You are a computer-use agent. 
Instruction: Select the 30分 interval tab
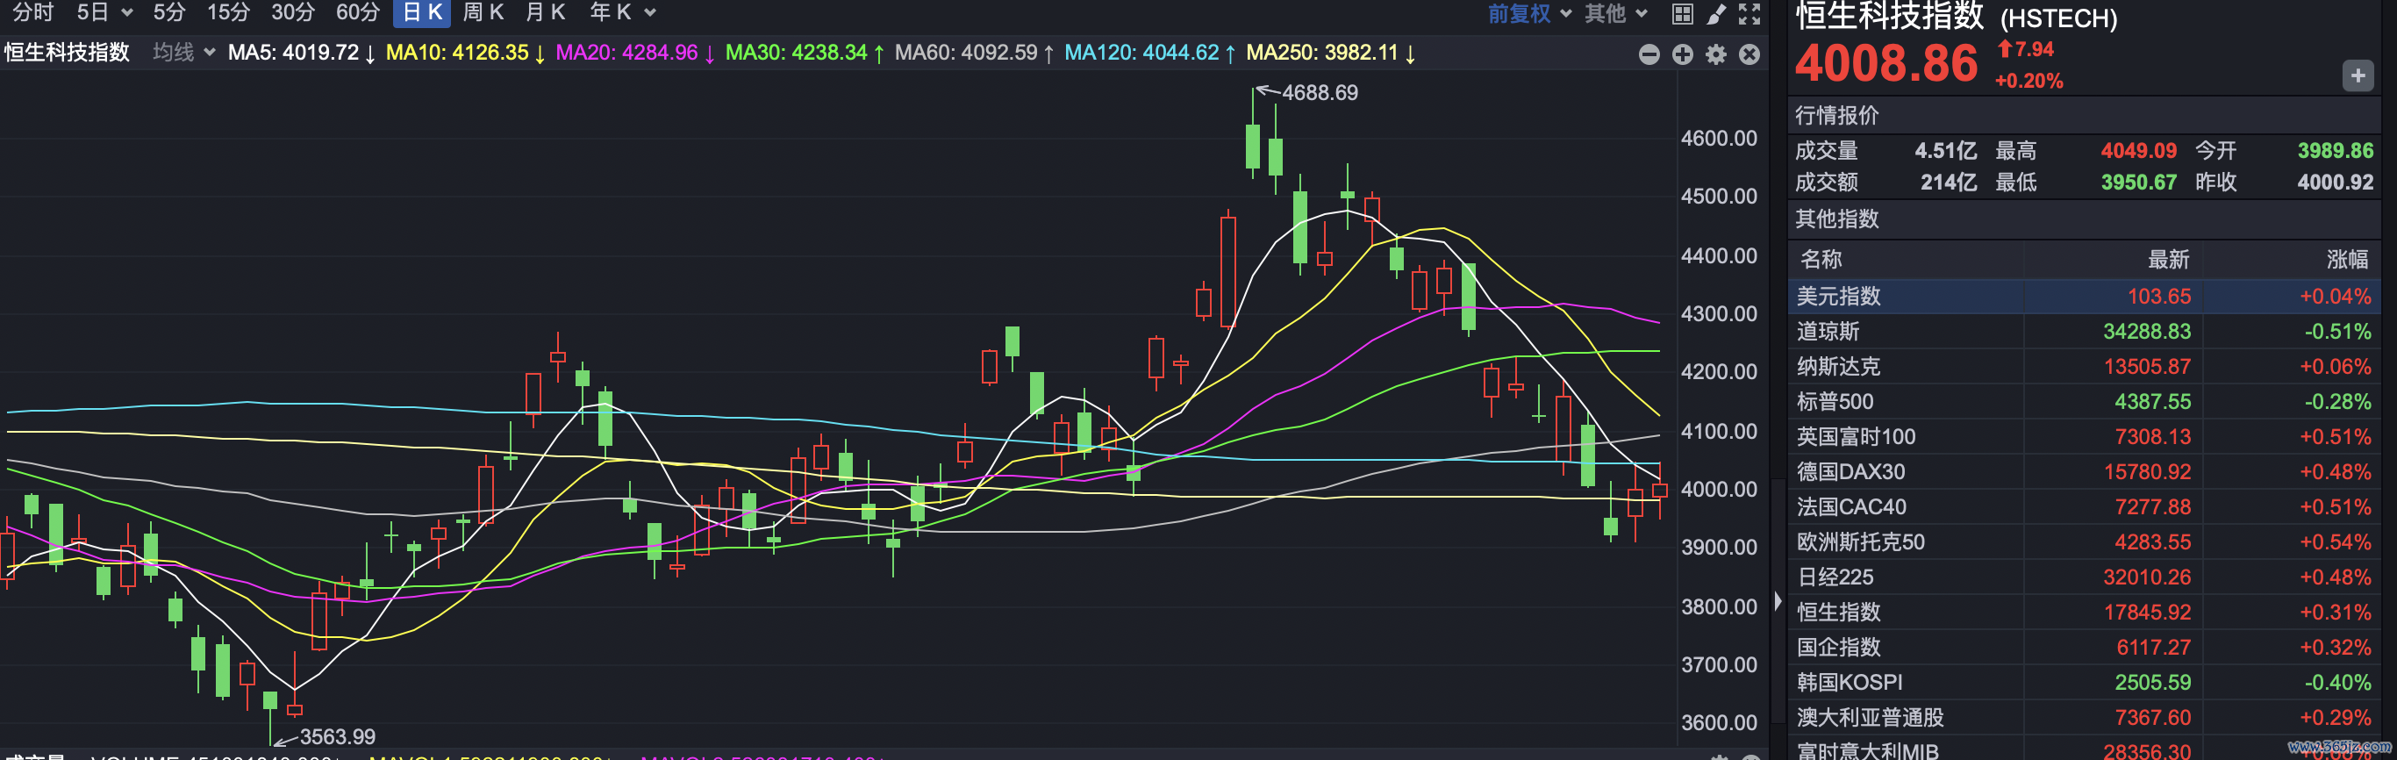point(293,12)
